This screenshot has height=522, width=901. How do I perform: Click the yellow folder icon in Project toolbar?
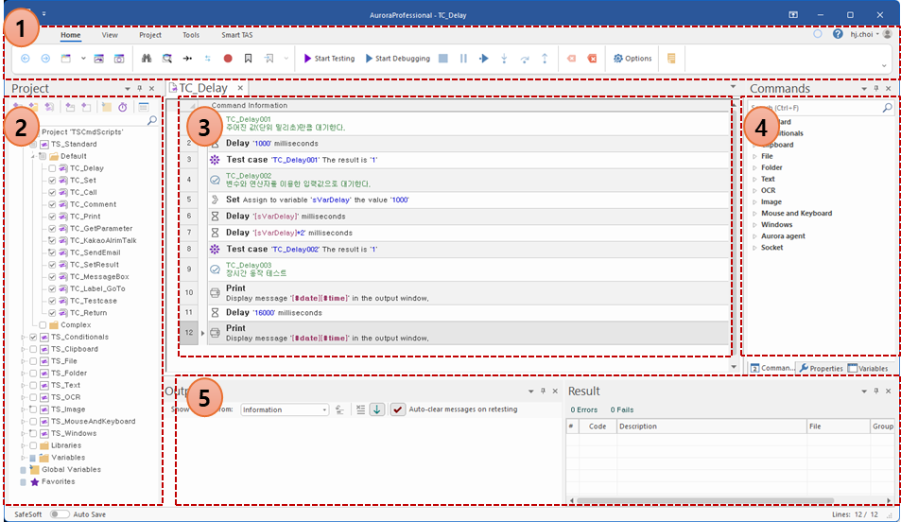pyautogui.click(x=106, y=108)
